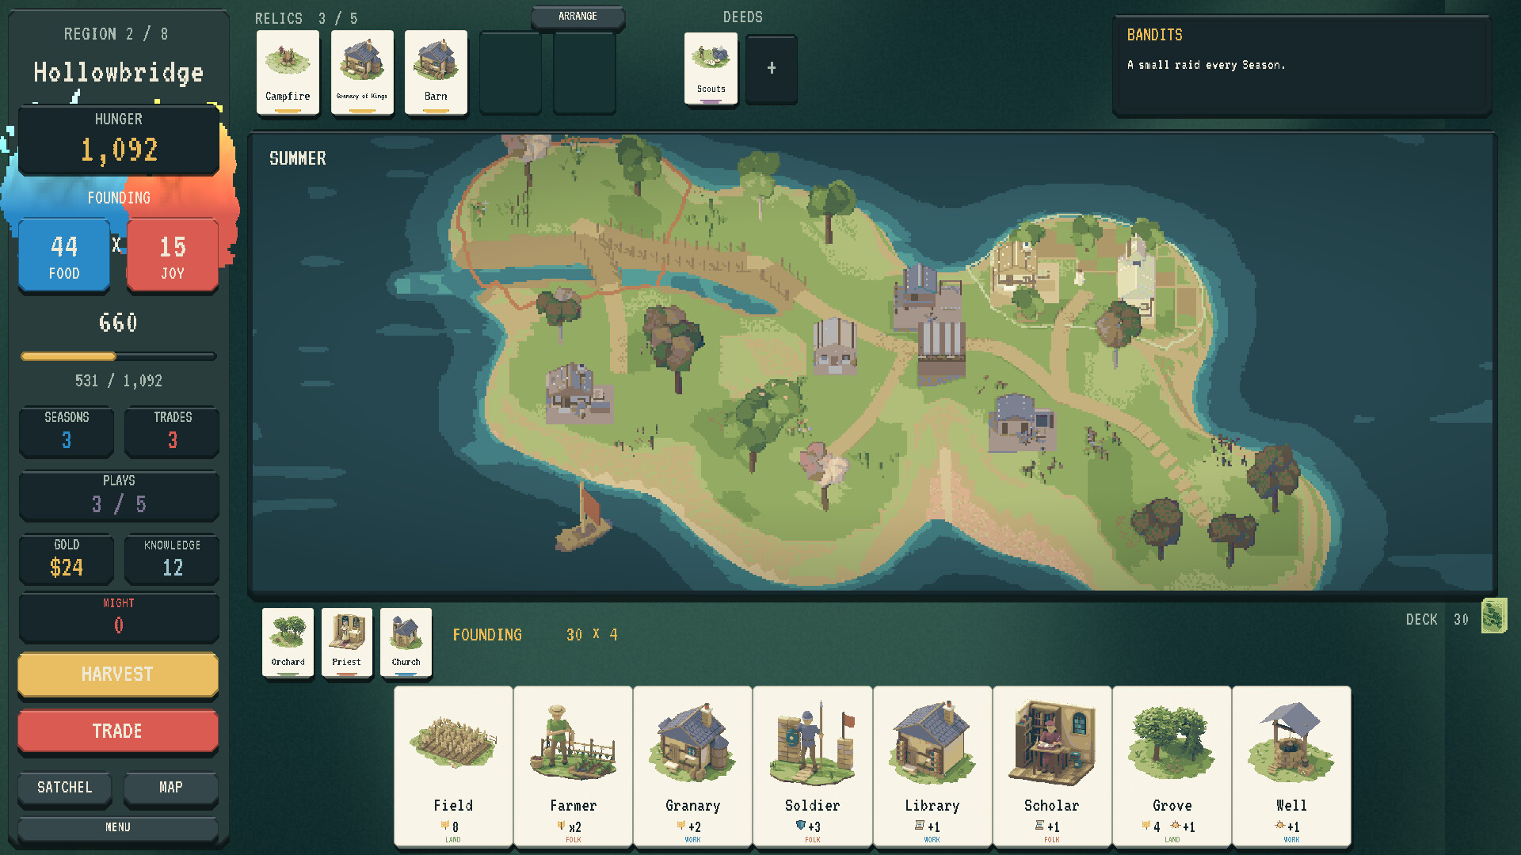Screen dimensions: 1521x855
Task: Open the Satchel
Action: click(x=65, y=788)
